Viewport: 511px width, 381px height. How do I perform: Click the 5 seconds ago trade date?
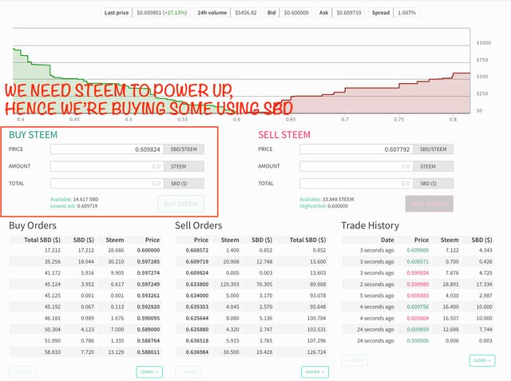[x=377, y=296]
